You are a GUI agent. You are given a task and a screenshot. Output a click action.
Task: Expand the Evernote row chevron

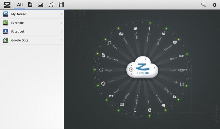[x=62, y=23]
